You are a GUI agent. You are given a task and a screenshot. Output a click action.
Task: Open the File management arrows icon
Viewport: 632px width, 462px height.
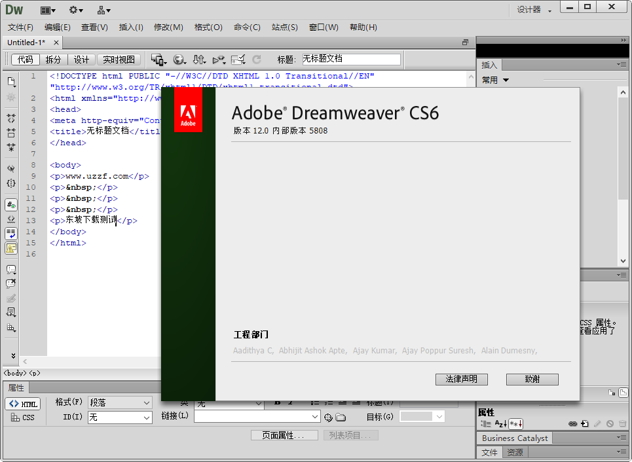pos(199,60)
